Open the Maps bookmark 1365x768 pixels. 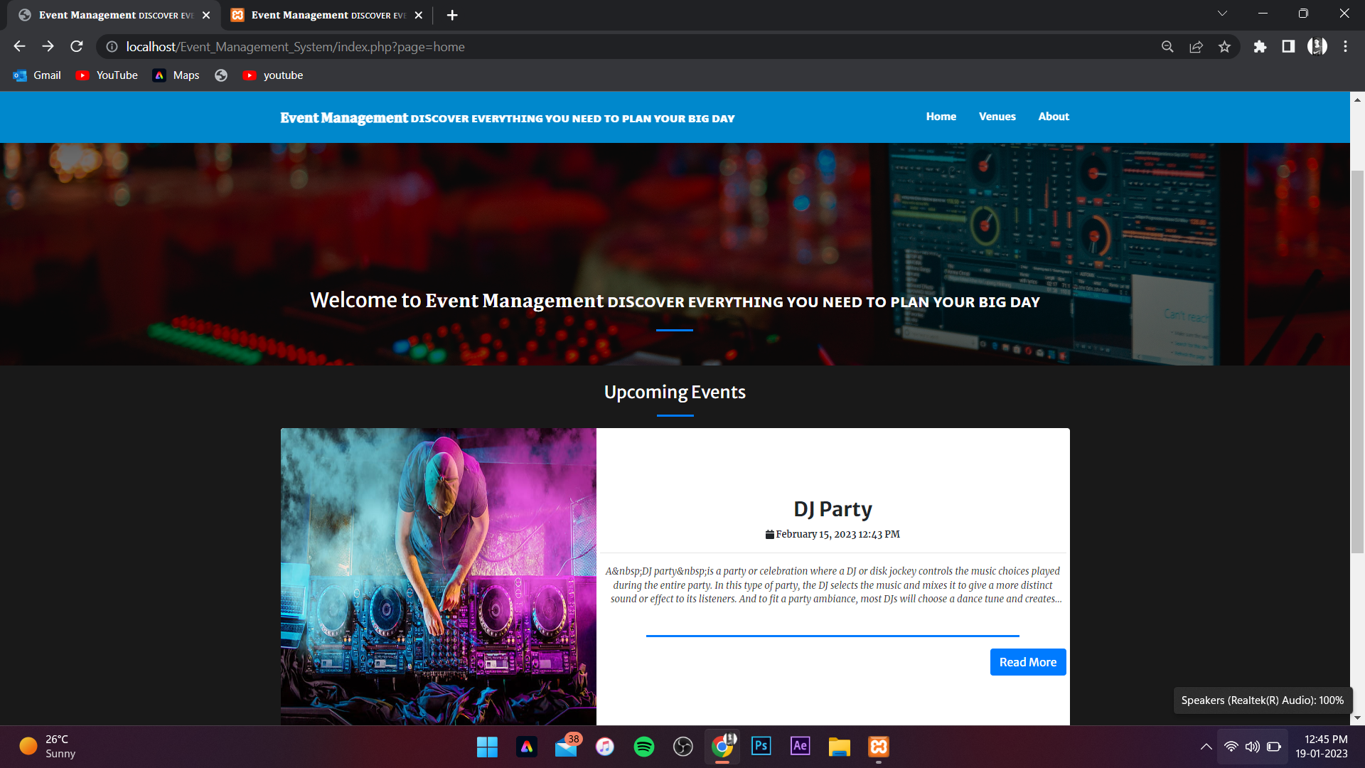[x=176, y=75]
